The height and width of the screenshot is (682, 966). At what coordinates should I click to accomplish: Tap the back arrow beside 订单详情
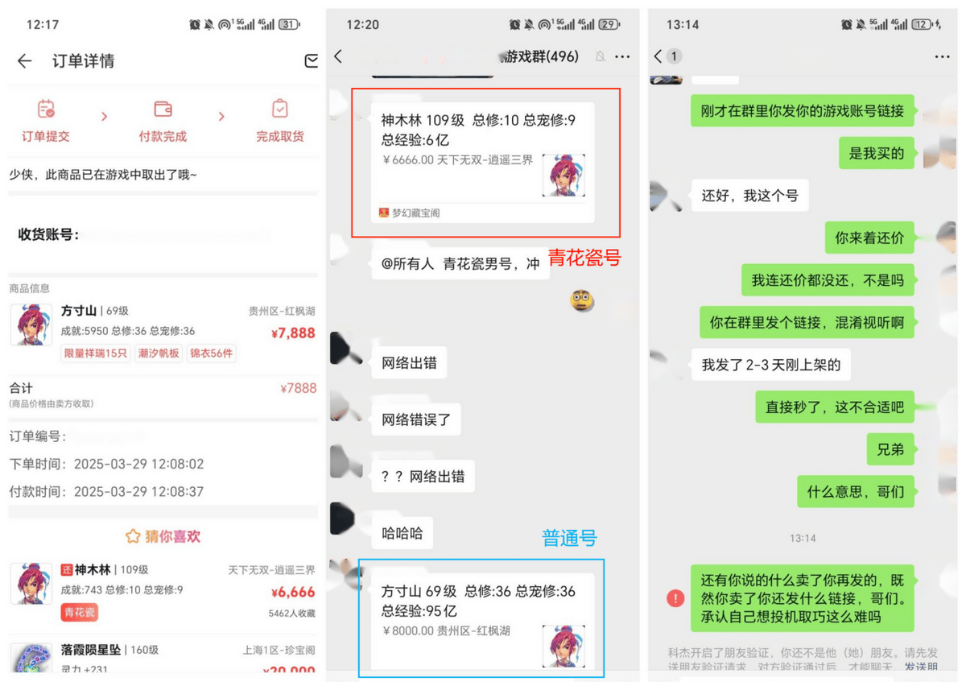(x=25, y=61)
